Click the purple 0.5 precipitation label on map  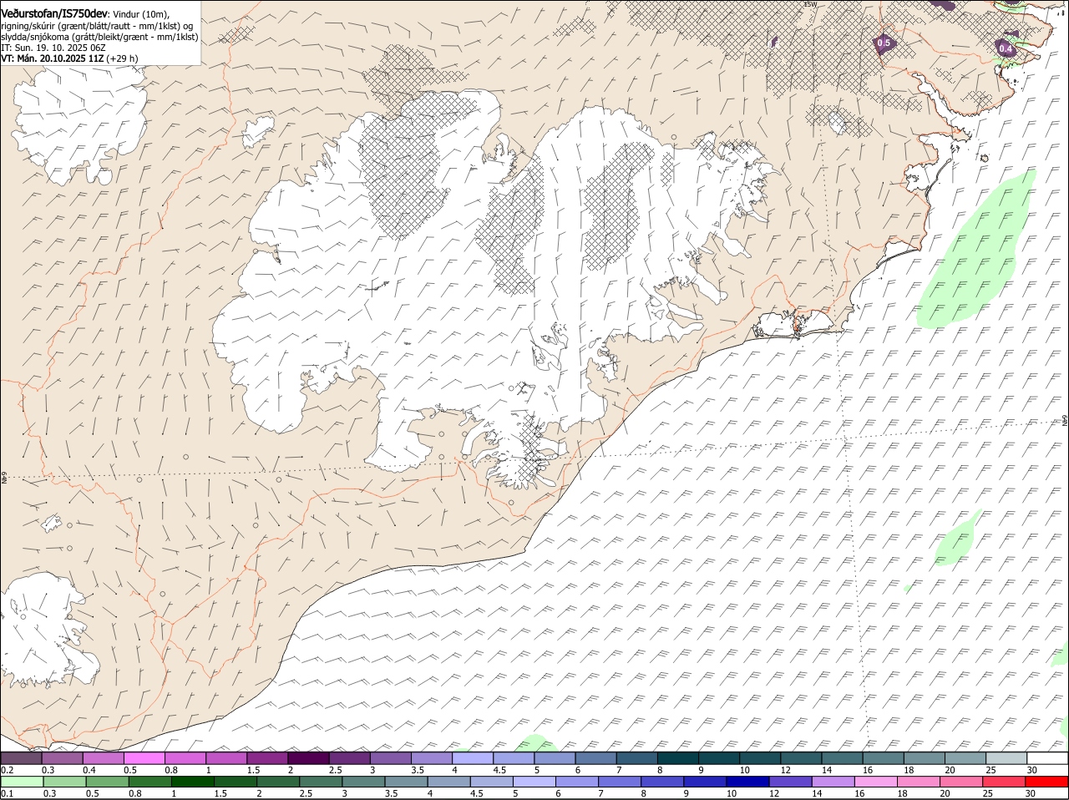(884, 43)
